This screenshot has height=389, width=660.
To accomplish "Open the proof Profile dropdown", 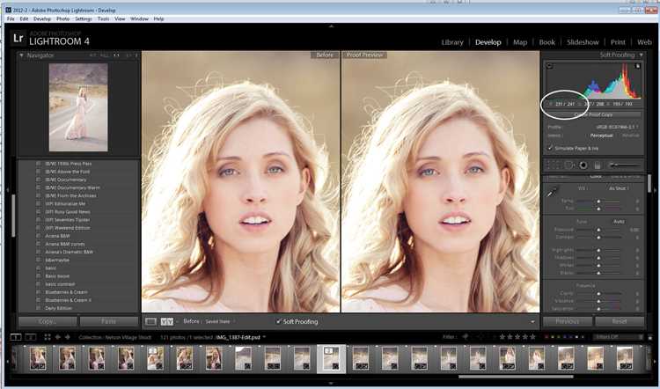I will coord(617,127).
